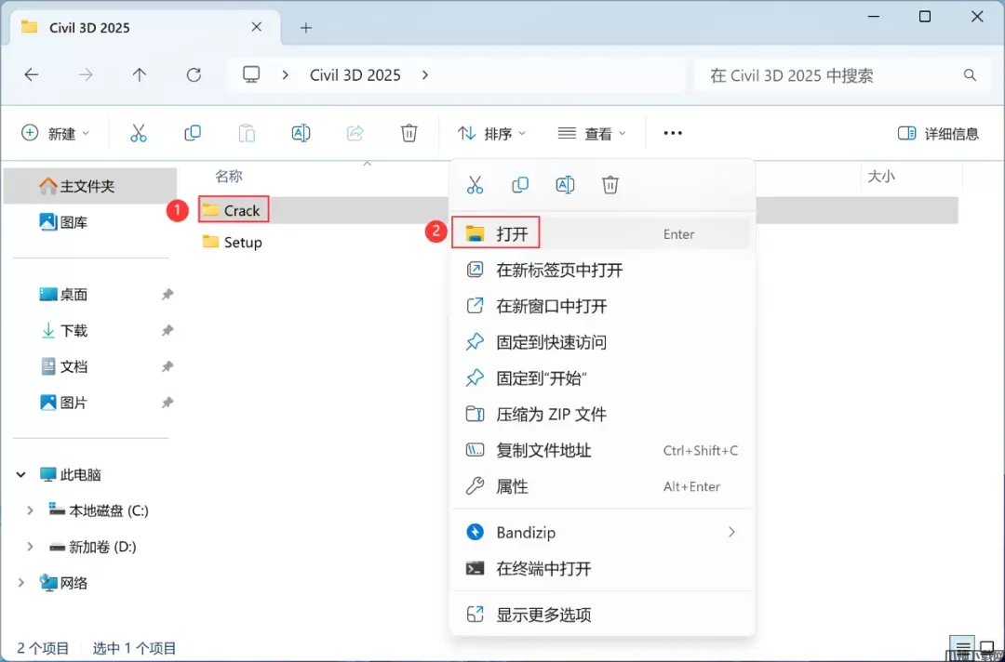Choose 属性 from the context menu

[x=512, y=486]
